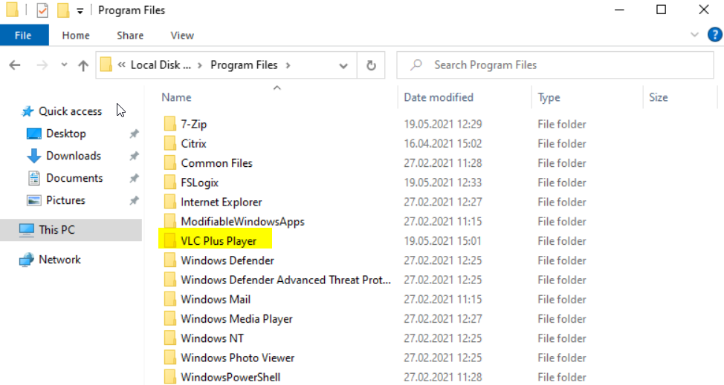Select the folder name FSLogix
The height and width of the screenshot is (385, 724).
click(x=199, y=182)
